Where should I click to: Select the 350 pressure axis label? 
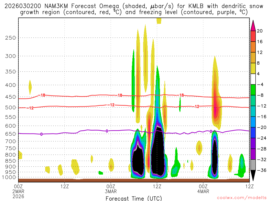point(11,72)
